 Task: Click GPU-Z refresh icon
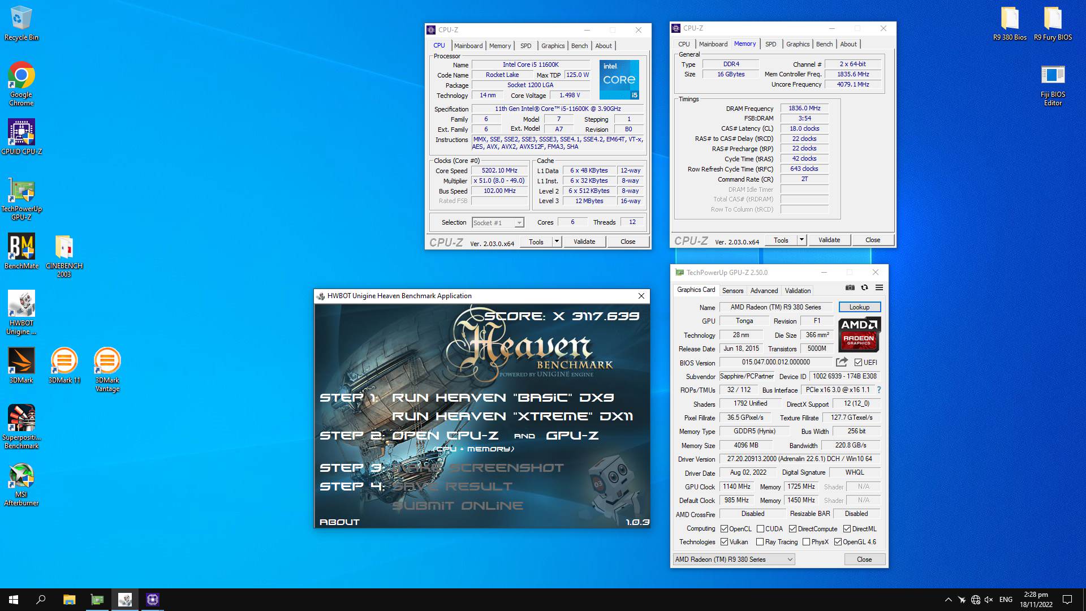coord(864,287)
